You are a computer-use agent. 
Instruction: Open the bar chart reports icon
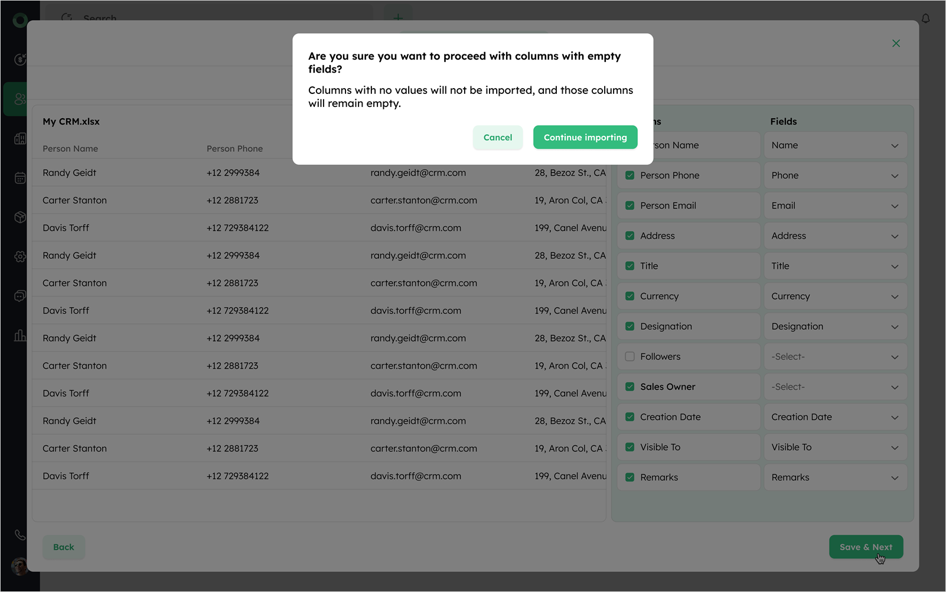coord(19,336)
